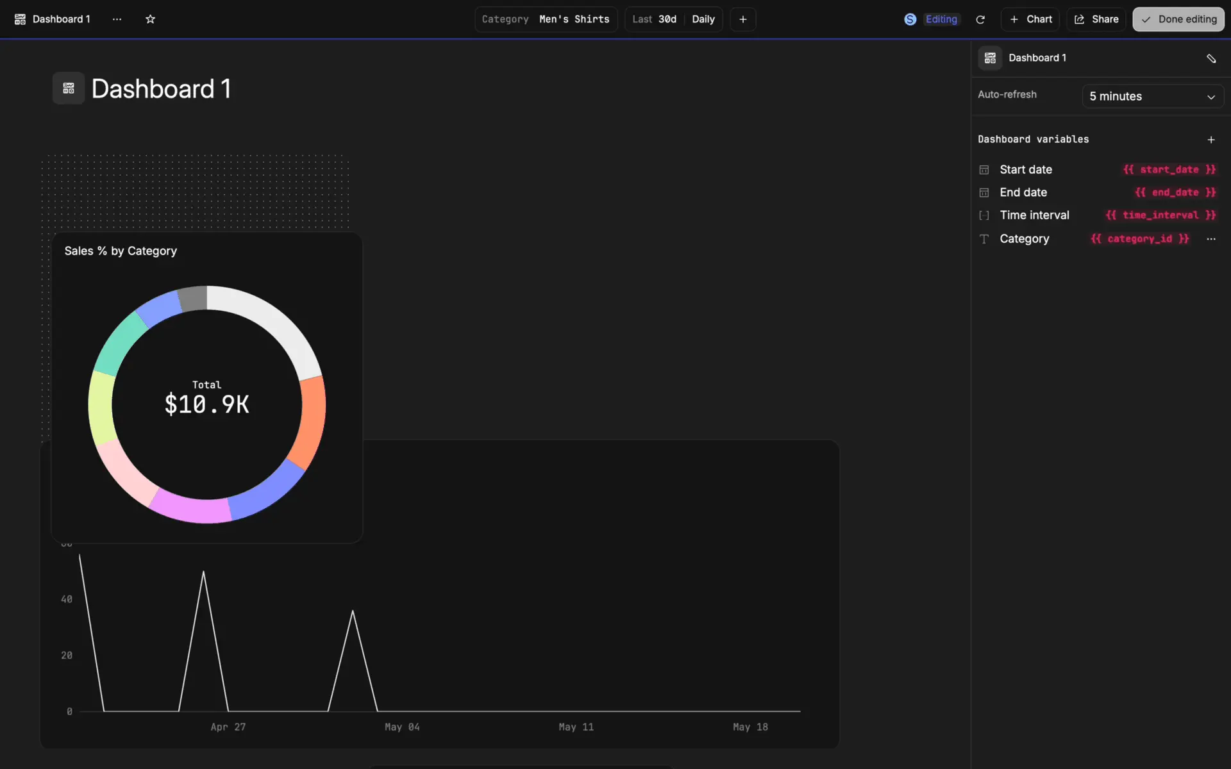This screenshot has height=769, width=1231.
Task: Open the Category Men's Shirts filter
Action: (546, 19)
